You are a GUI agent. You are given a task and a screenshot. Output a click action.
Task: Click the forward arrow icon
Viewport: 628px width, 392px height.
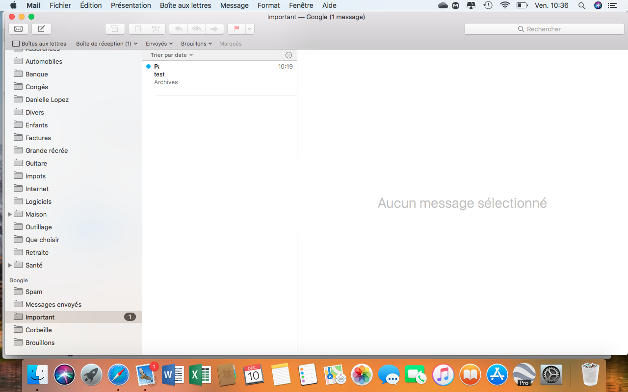[x=214, y=29]
